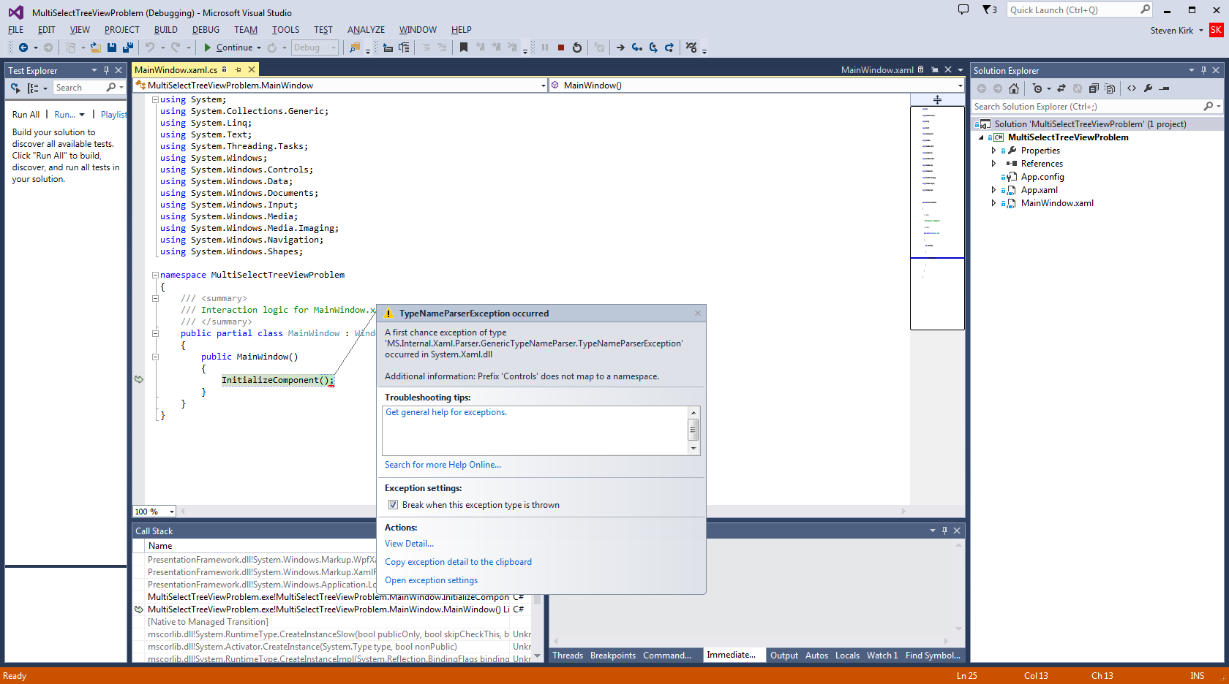The width and height of the screenshot is (1229, 684).
Task: Click the Pending Changes Filter clock icon
Action: 1037,88
